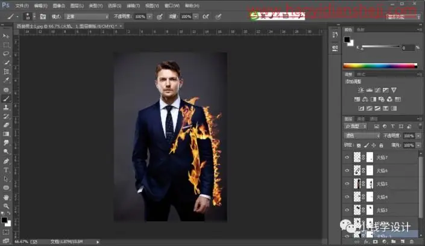
Task: Select the Move tool
Action: pyautogui.click(x=6, y=36)
